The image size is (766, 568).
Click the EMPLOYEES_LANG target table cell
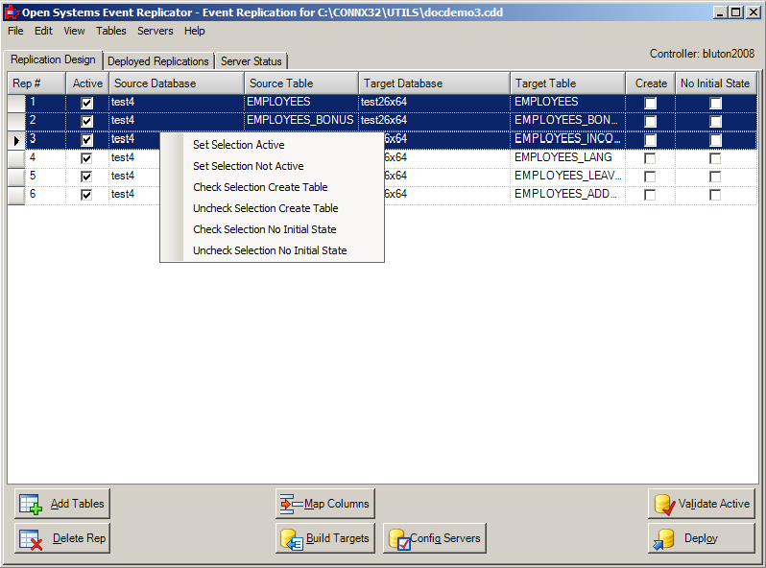click(x=568, y=157)
